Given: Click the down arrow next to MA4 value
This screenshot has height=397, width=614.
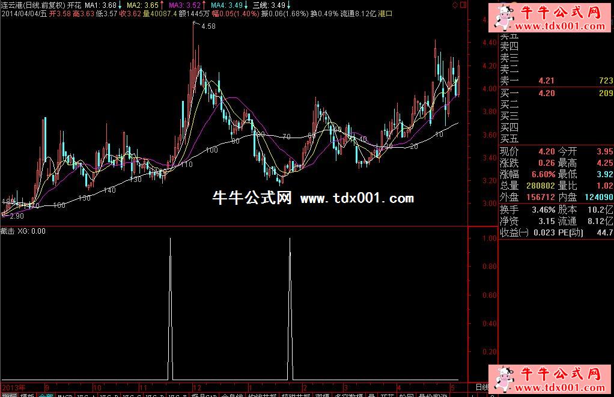Looking at the screenshot, I should coord(246,5).
